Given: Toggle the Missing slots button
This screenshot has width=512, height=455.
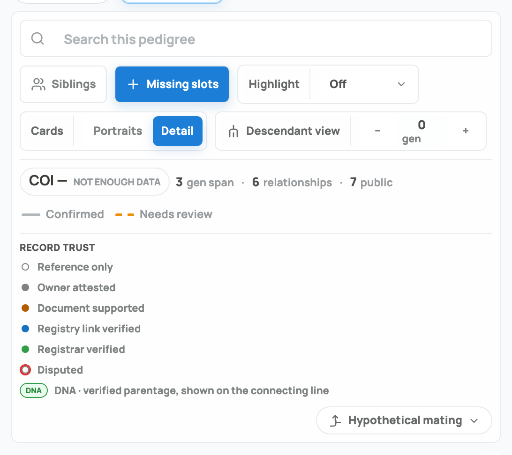Looking at the screenshot, I should click(x=172, y=84).
